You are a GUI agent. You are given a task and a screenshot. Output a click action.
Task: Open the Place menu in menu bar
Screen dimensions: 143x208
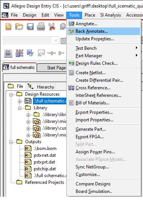[90, 15]
